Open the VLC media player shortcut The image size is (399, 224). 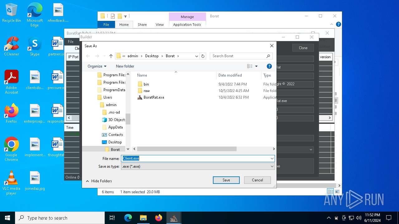click(x=12, y=183)
